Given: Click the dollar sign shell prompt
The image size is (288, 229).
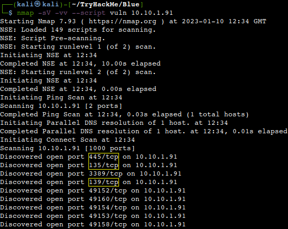Looking at the screenshot, I should point(11,13).
